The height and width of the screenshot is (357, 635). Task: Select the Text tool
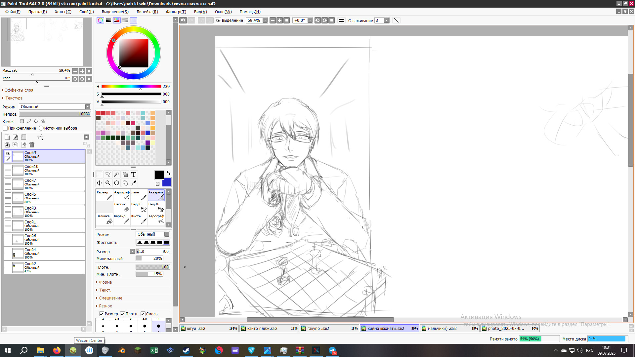pos(134,175)
